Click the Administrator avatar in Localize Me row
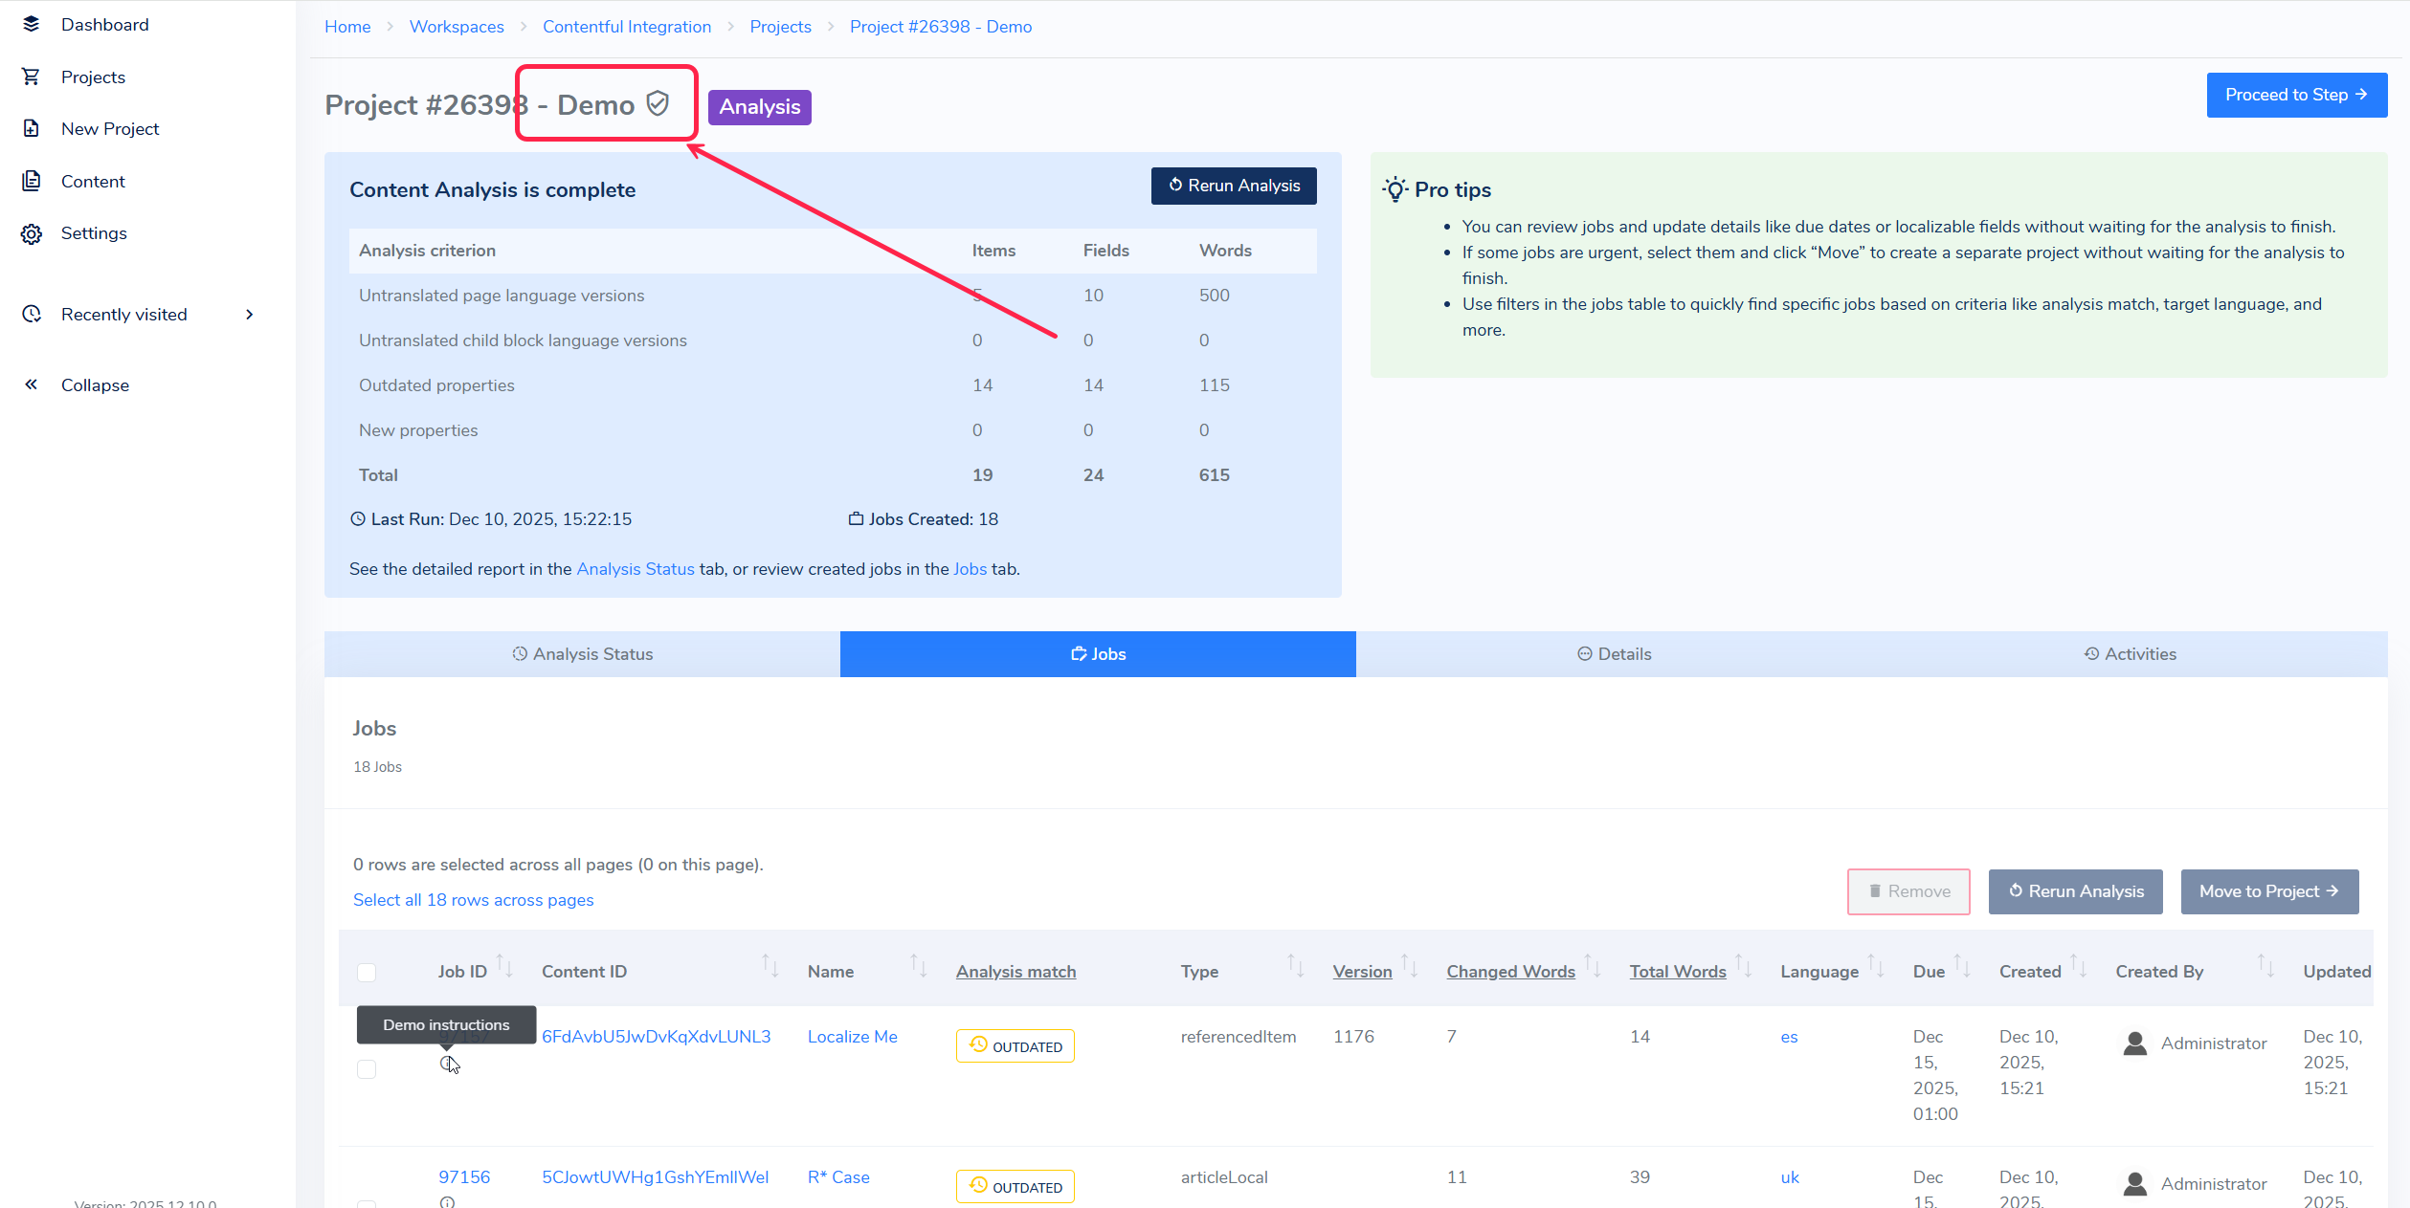The image size is (2410, 1208). (2135, 1043)
